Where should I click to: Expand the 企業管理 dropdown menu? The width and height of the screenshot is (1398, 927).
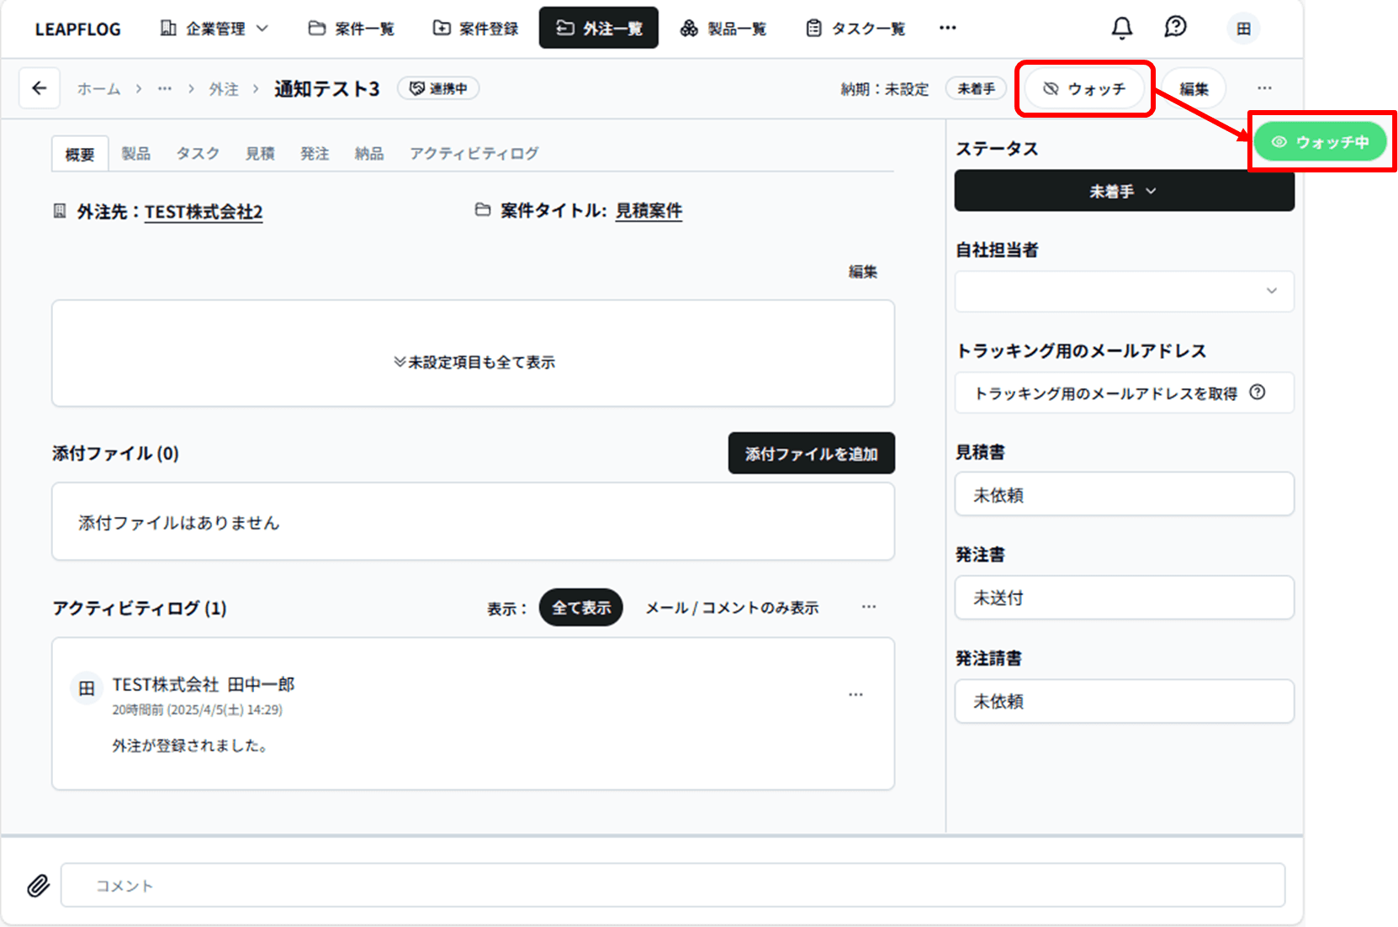coord(214,29)
